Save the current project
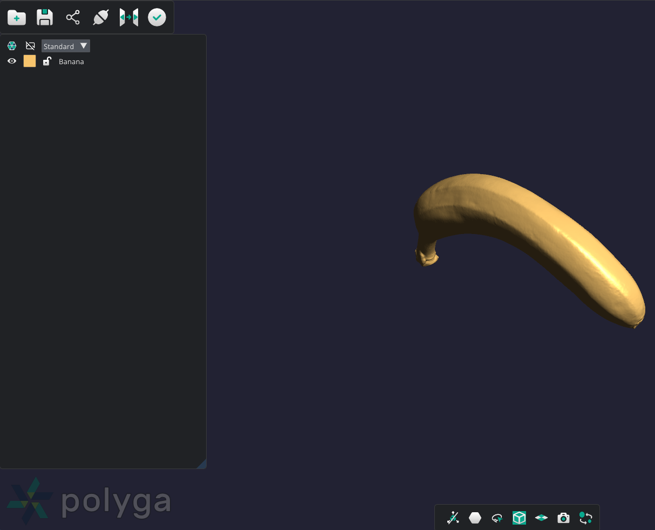 [x=44, y=17]
